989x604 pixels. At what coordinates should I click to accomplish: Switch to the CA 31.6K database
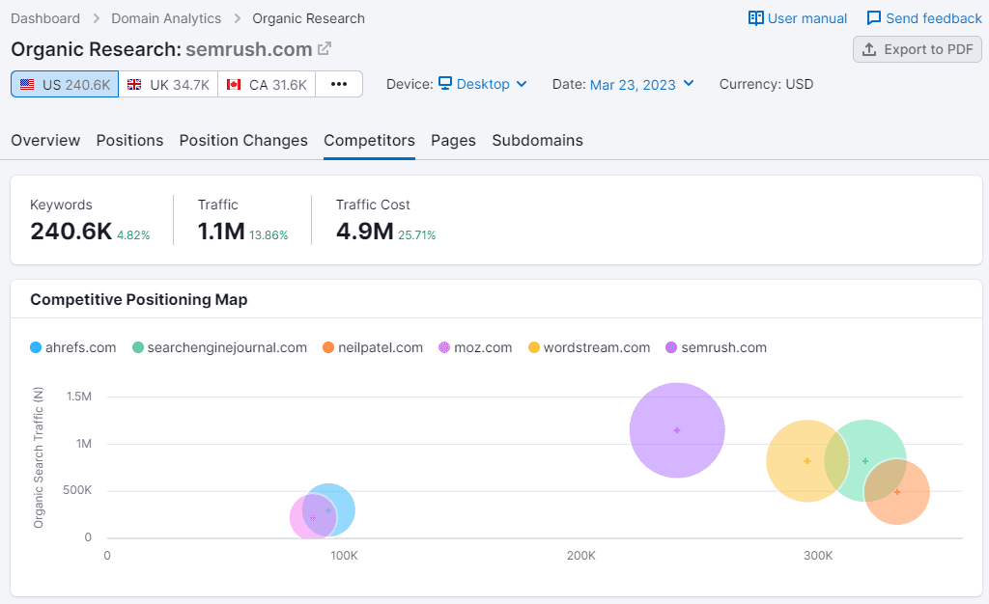click(x=267, y=84)
